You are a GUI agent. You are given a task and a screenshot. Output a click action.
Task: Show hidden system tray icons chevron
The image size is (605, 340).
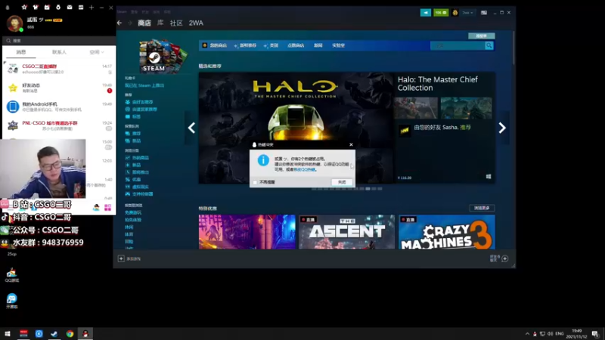[x=527, y=334]
